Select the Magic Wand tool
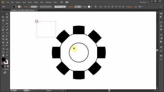Viewport: 164px width, 92px height. tap(3, 17)
